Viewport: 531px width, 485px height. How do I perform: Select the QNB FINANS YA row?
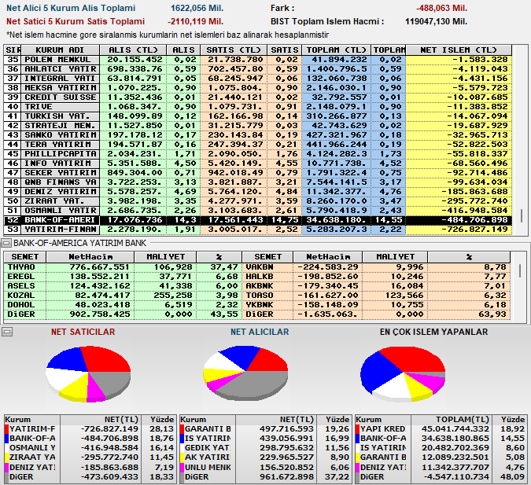pos(258,182)
